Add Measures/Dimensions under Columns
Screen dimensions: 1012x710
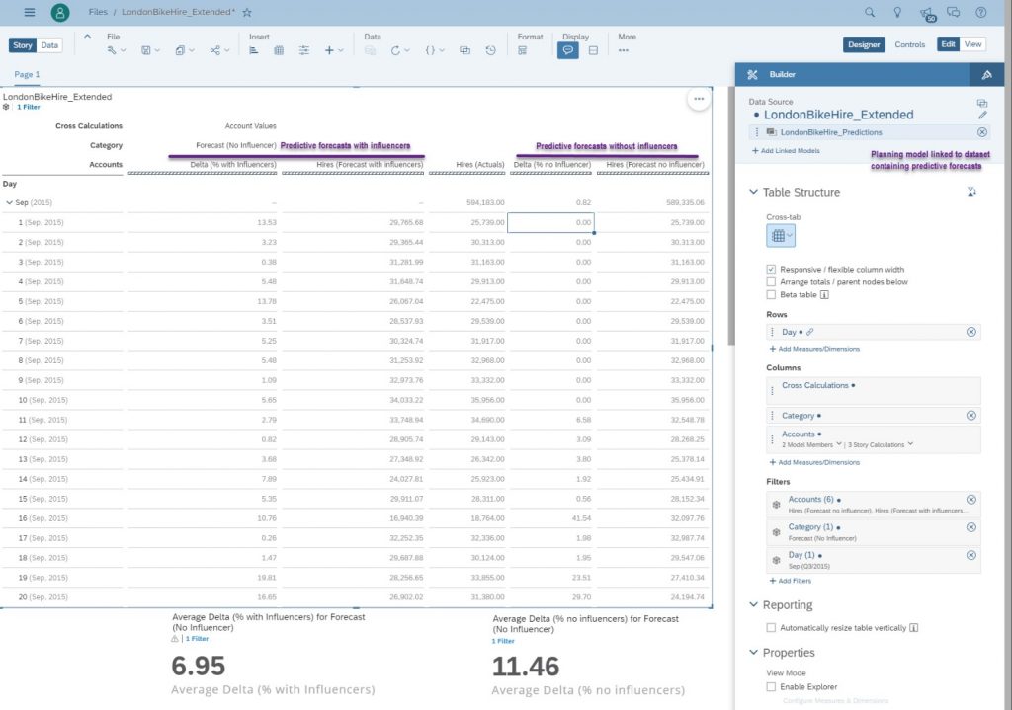[814, 462]
